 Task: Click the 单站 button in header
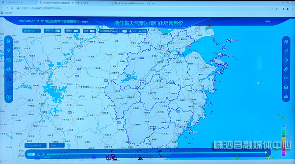268,21
